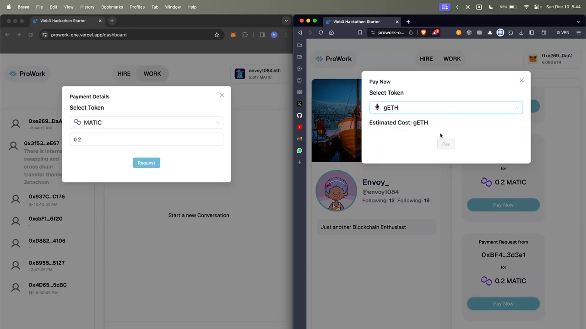Click the 0xe269...DaA1 wallet badge
The height and width of the screenshot is (329, 586).
point(552,58)
